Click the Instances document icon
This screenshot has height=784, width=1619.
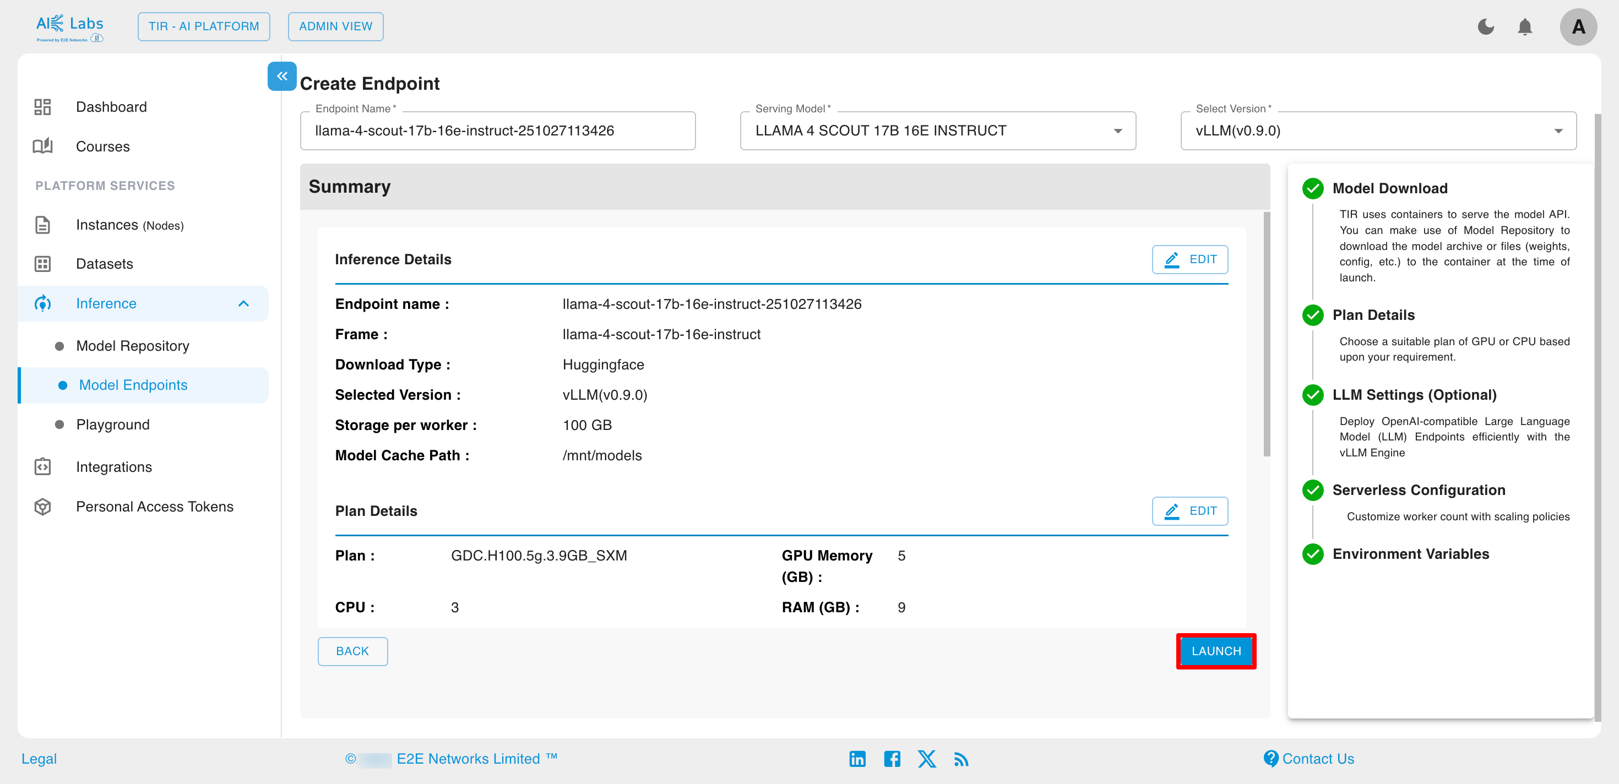(43, 225)
